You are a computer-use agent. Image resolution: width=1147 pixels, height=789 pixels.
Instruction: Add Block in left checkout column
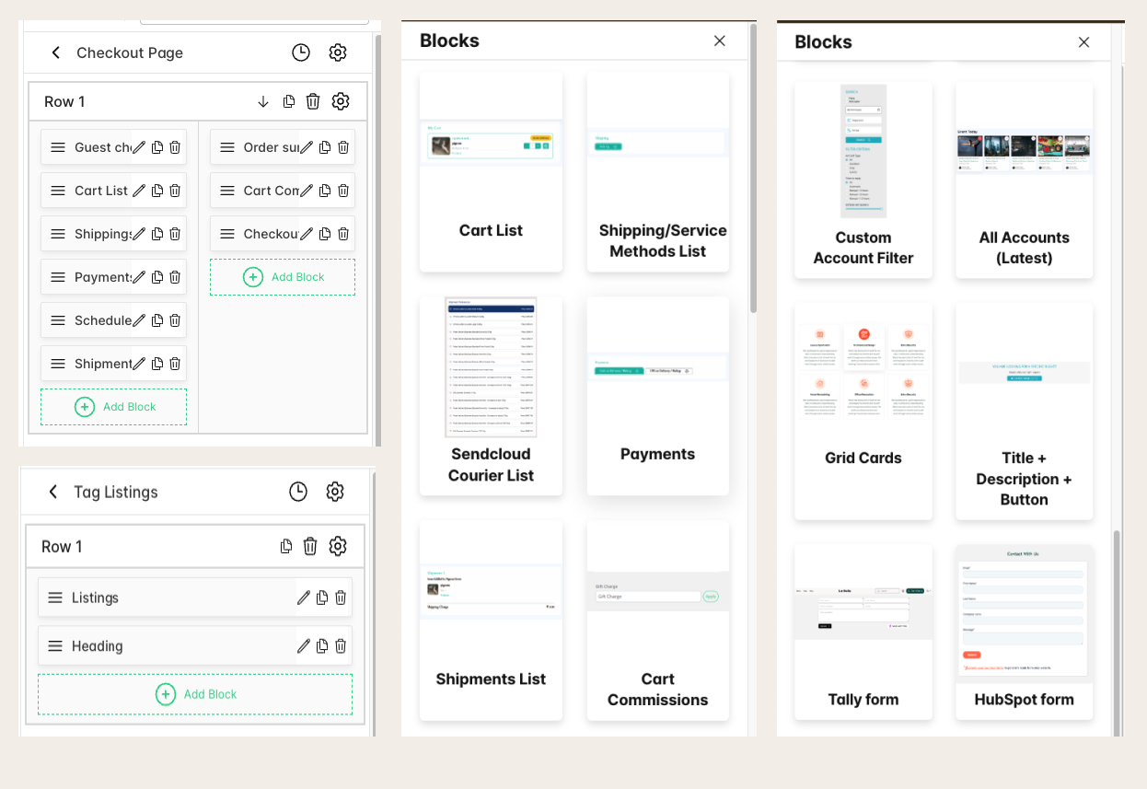114,407
